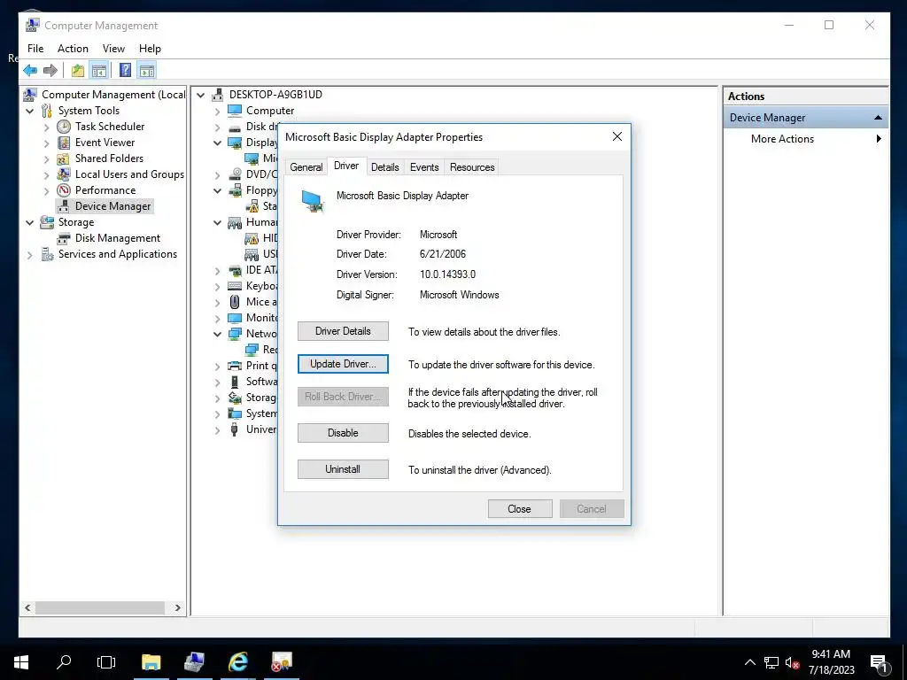
Task: Click the Forward arrow toolbar icon
Action: 50,71
